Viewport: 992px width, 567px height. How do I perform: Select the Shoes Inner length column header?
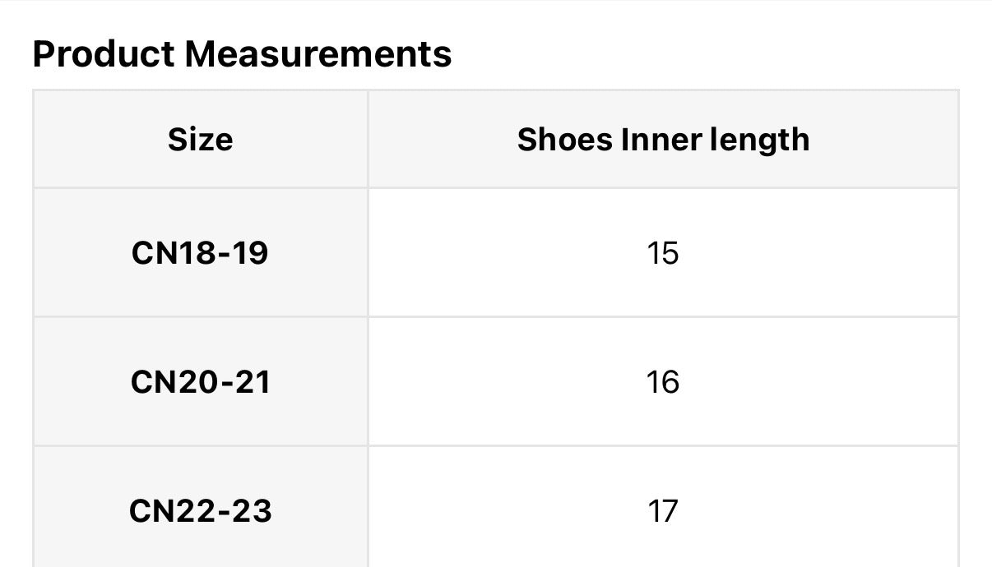click(663, 139)
